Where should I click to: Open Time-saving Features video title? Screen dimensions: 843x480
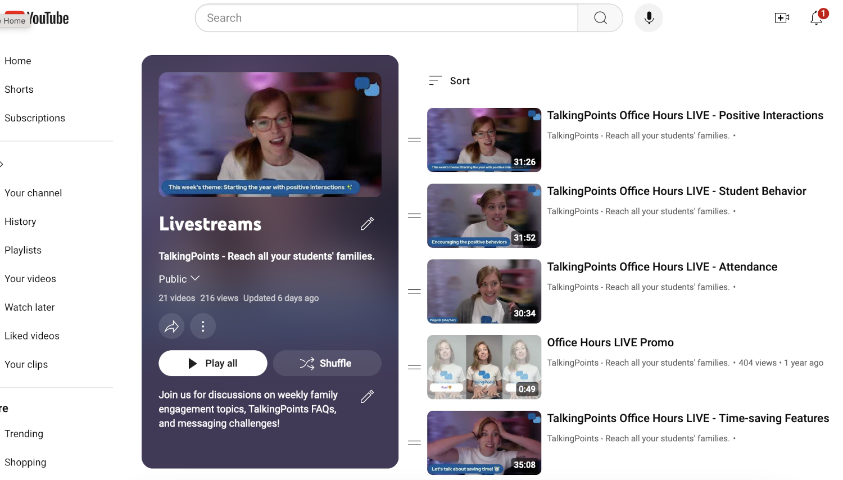pyautogui.click(x=688, y=418)
